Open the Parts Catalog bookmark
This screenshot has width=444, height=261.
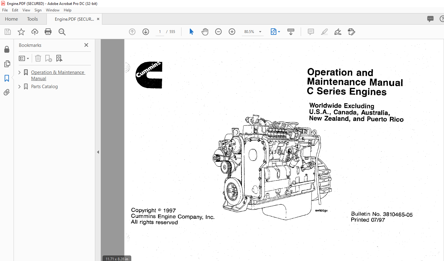tap(44, 87)
